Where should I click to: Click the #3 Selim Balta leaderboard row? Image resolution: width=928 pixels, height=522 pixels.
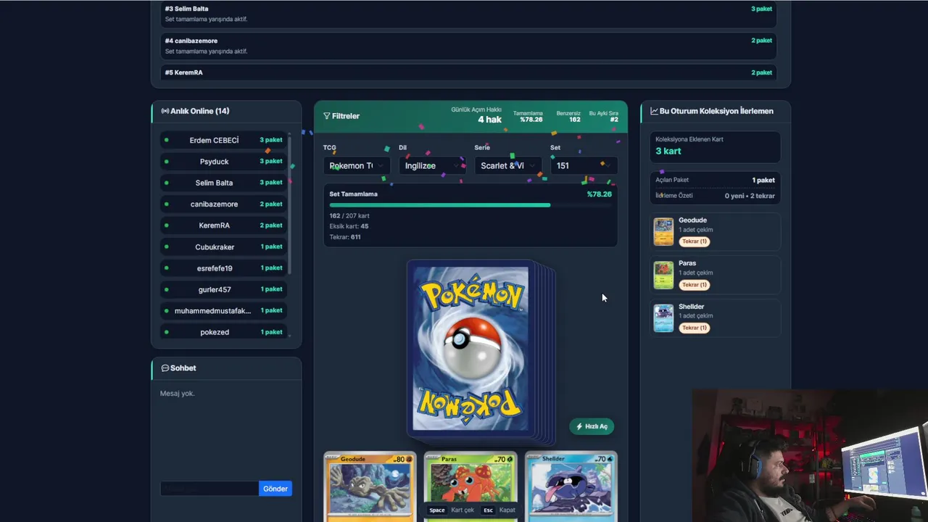468,14
